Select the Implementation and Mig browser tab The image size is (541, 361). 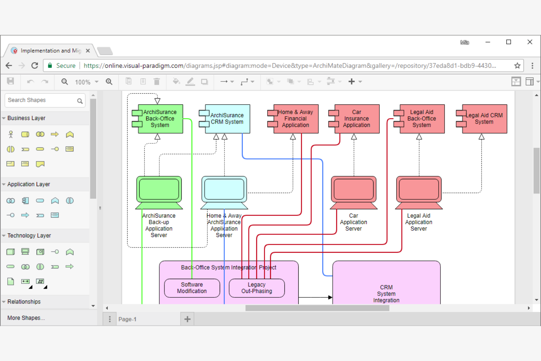point(50,50)
